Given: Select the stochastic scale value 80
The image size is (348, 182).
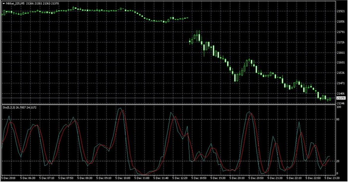Looking at the screenshot, I should pos(338,120).
